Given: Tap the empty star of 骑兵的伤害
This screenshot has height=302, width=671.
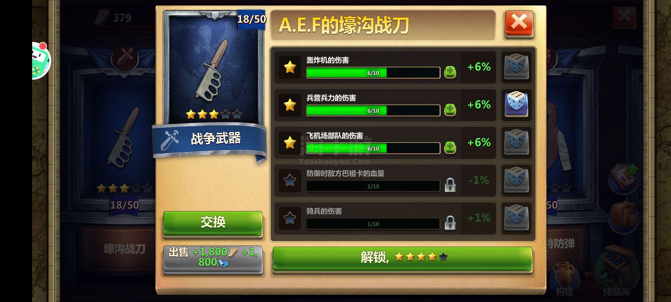Looking at the screenshot, I should point(290,218).
